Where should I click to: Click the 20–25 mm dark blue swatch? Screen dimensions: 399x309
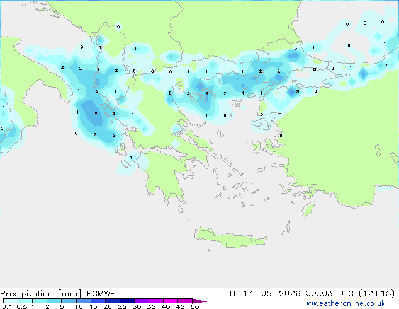pyautogui.click(x=112, y=301)
